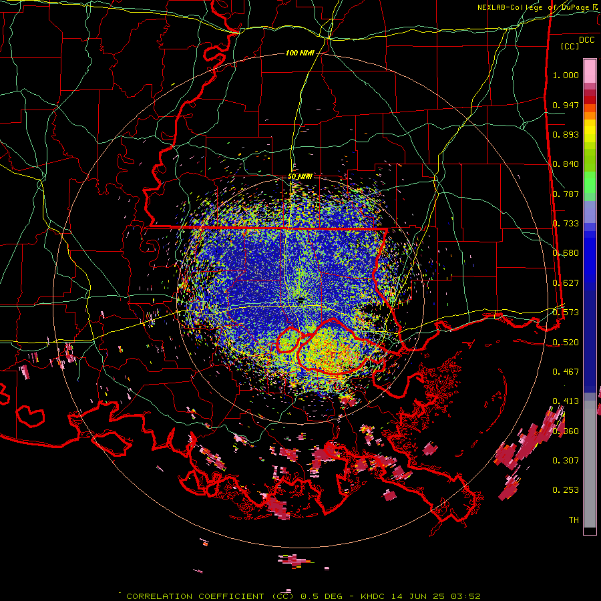Click the KHDC station identifier
Viewport: 601px width, 601px height.
374,596
